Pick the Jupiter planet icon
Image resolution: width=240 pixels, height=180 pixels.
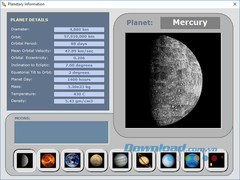120,160
